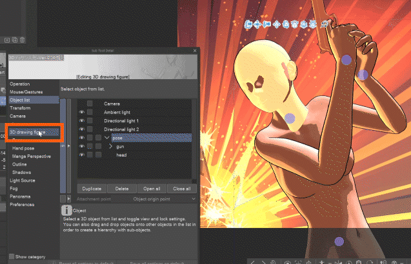Screen dimensions: 411x264
Task: Hide Directional light 2
Action: tap(81, 129)
